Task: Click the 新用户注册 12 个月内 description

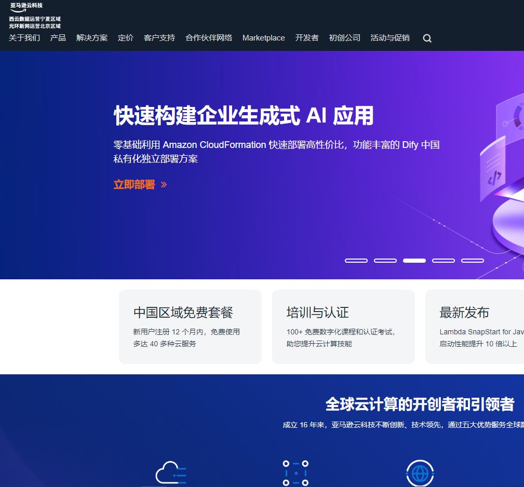Action: click(x=186, y=337)
